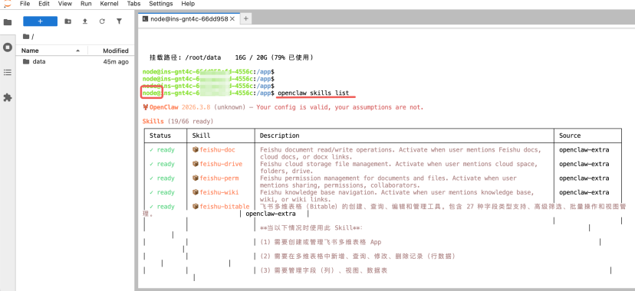Create a new folder
This screenshot has width=635, height=291.
(x=68, y=21)
